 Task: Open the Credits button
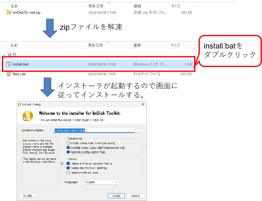28,196
